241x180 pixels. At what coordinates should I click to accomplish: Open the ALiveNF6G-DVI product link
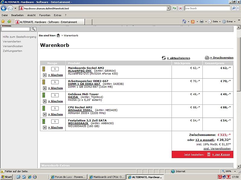tap(80, 71)
